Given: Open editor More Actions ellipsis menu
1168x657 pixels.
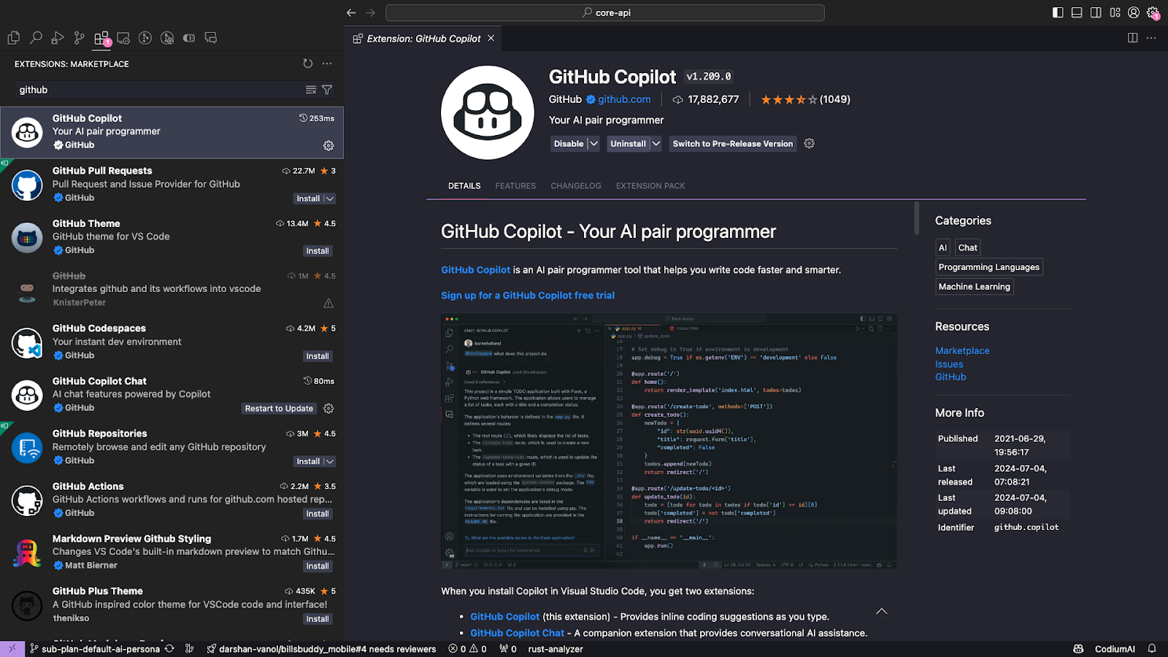Looking at the screenshot, I should coord(1151,38).
